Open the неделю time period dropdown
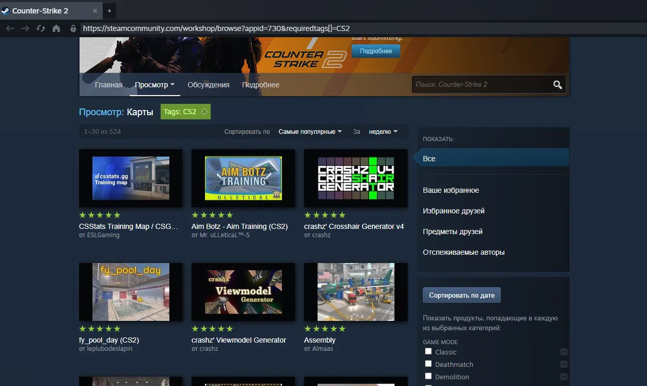This screenshot has width=647, height=386. (383, 132)
